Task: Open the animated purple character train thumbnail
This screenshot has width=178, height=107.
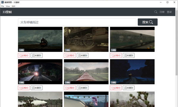Action: coord(86,99)
